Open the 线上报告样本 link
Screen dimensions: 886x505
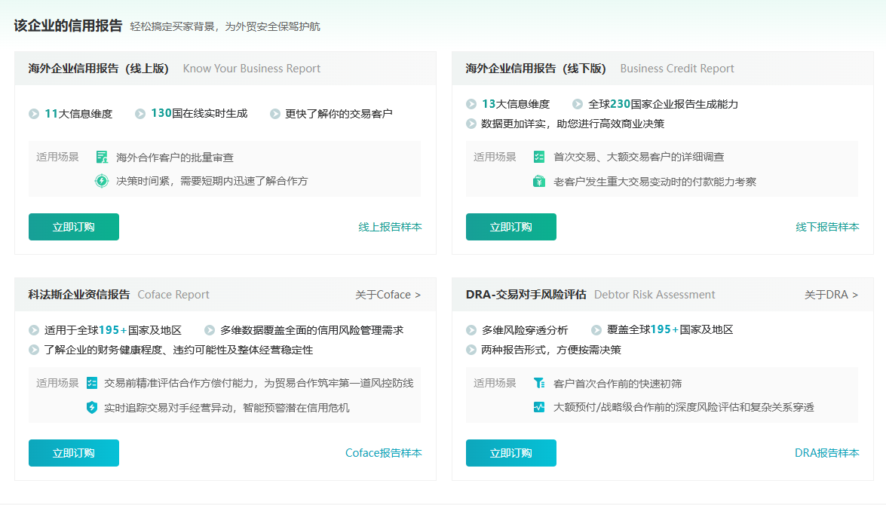tap(390, 227)
